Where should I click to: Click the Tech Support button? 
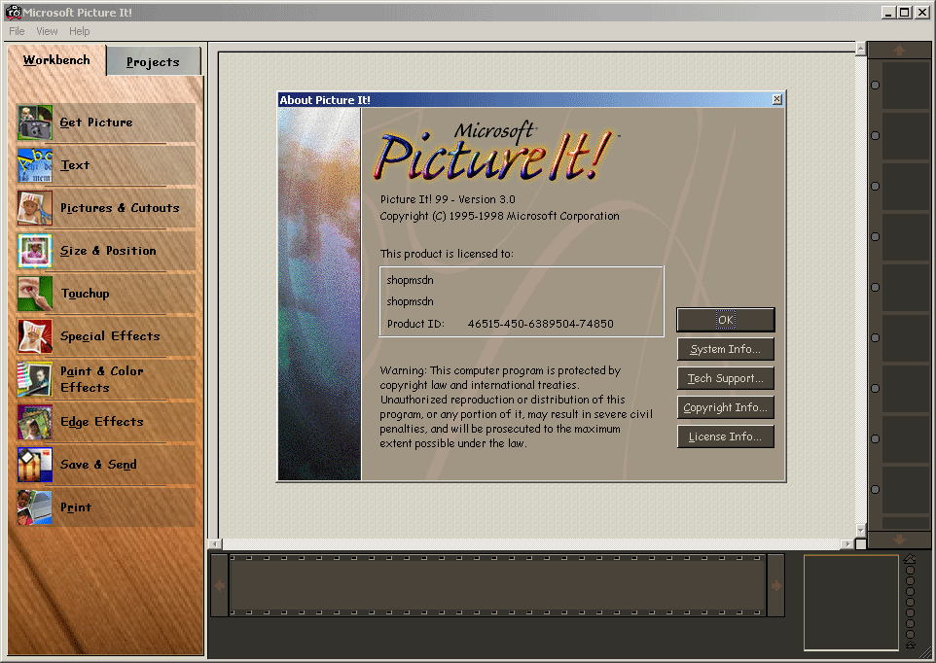[725, 378]
